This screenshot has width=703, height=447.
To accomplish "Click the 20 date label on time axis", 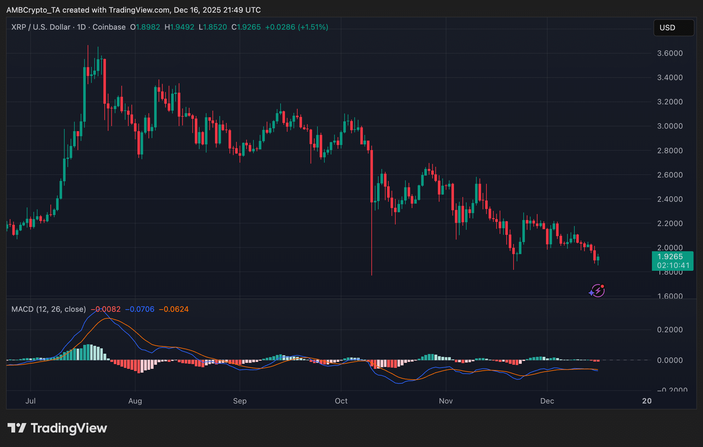I will [x=647, y=401].
